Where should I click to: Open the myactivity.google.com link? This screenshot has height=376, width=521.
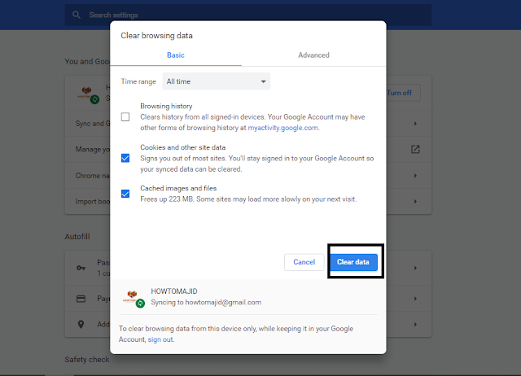tap(282, 128)
